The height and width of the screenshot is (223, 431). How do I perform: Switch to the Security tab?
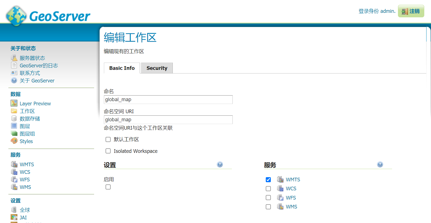point(157,68)
